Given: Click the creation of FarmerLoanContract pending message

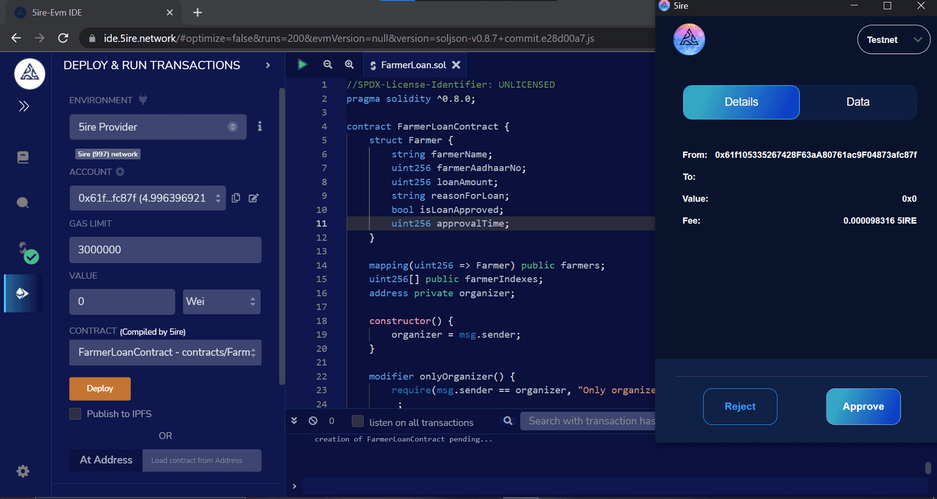Looking at the screenshot, I should (x=403, y=439).
